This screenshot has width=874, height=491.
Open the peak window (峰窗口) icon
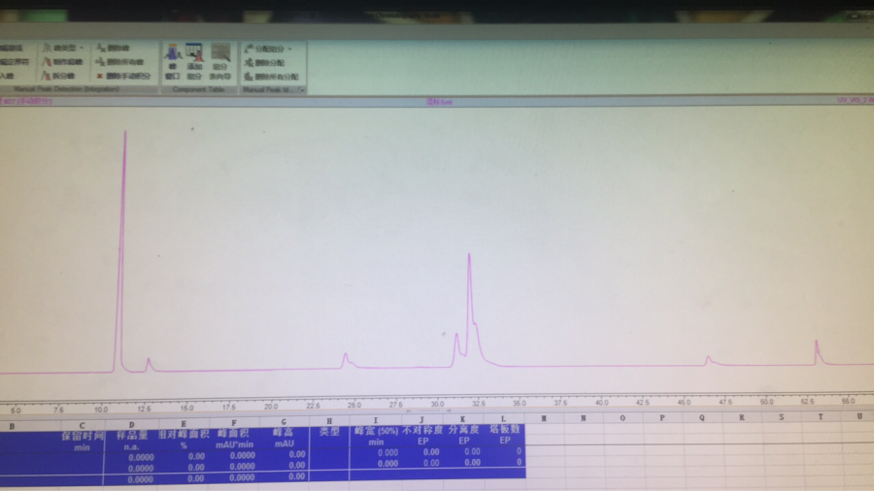pyautogui.click(x=173, y=62)
